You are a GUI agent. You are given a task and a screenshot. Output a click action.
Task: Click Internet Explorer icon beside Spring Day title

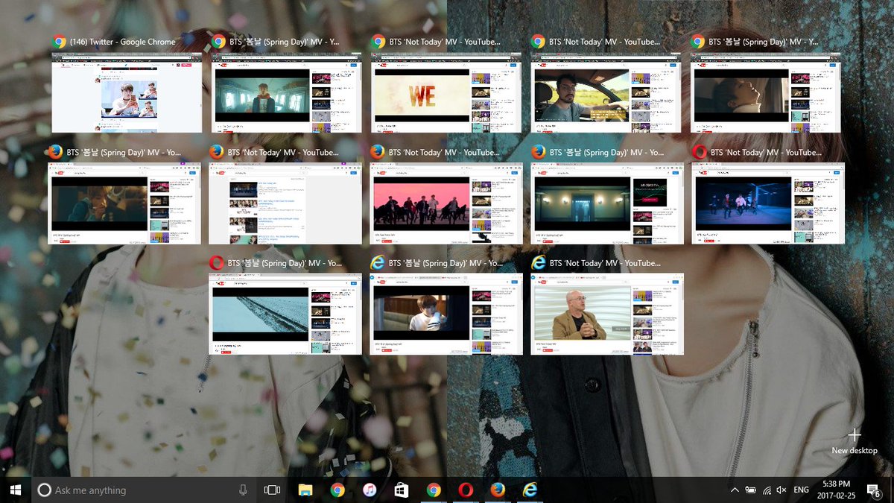click(378, 262)
